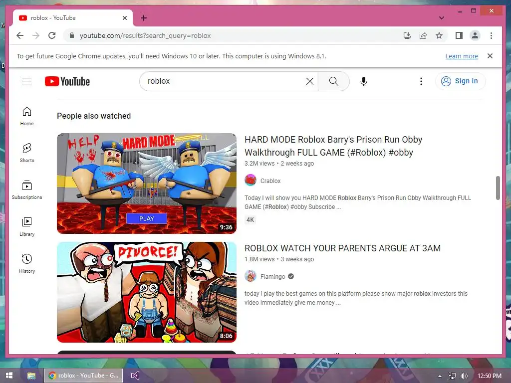Click Barry's Prison Run description snippet

coord(358,202)
